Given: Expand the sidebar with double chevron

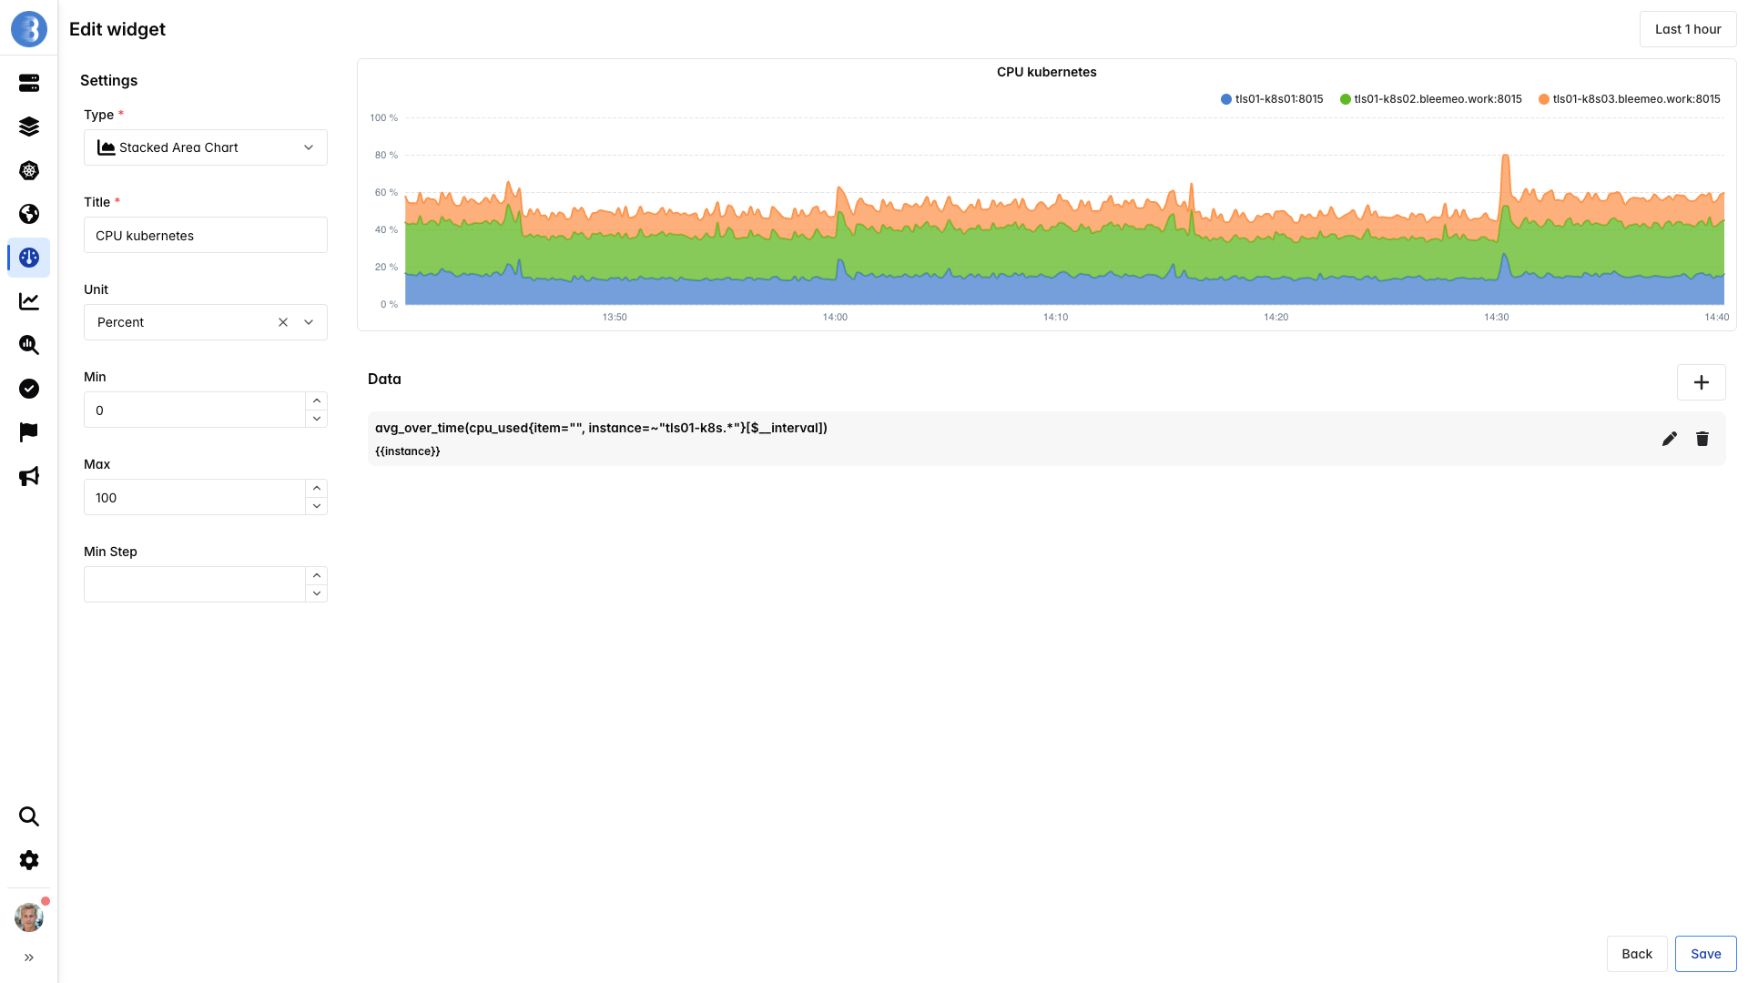Looking at the screenshot, I should tap(29, 958).
